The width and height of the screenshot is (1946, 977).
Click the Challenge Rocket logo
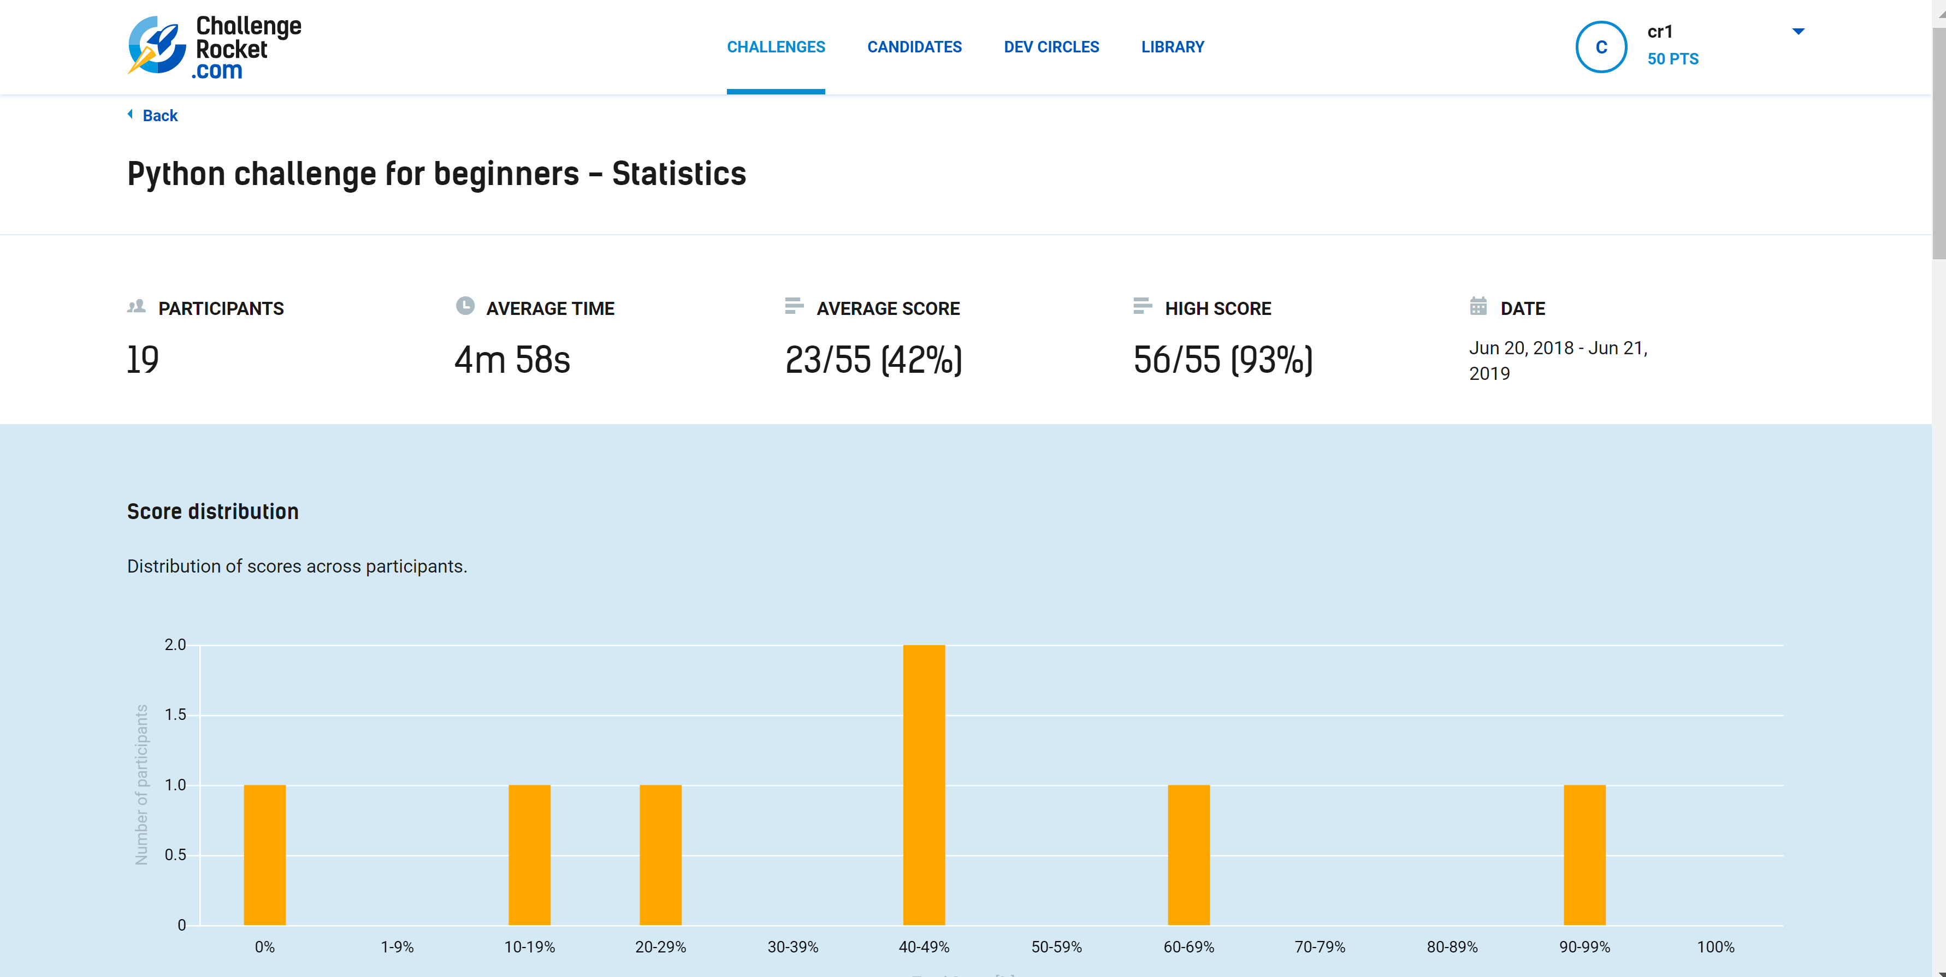(215, 47)
